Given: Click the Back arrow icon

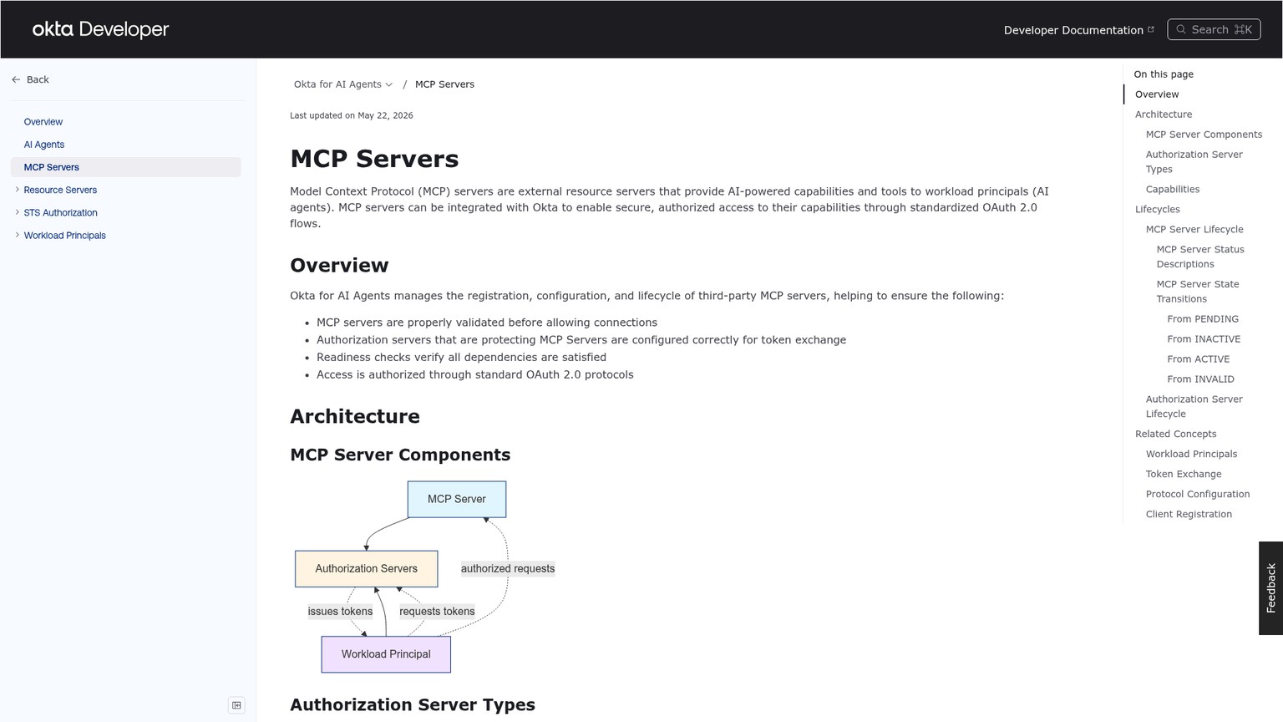Looking at the screenshot, I should coord(16,79).
